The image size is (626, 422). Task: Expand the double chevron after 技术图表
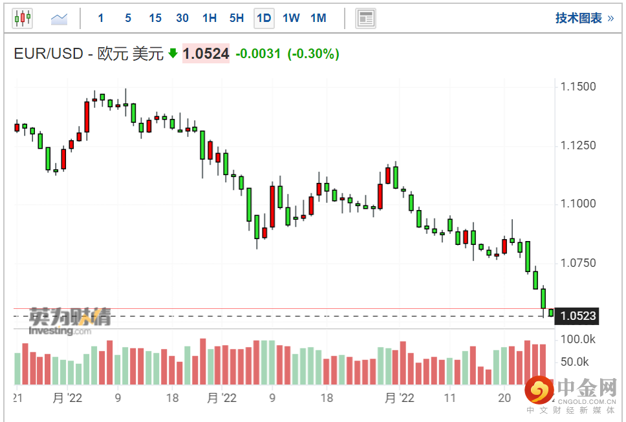click(x=610, y=18)
